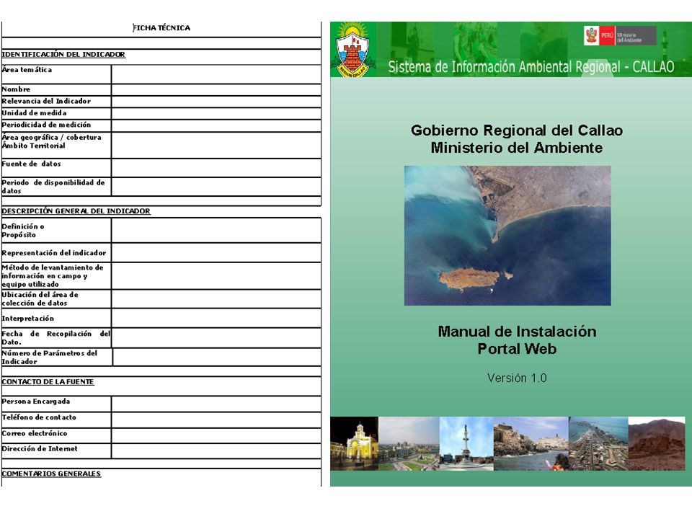
Task: Click the Portal Web title line
Action: click(517, 349)
